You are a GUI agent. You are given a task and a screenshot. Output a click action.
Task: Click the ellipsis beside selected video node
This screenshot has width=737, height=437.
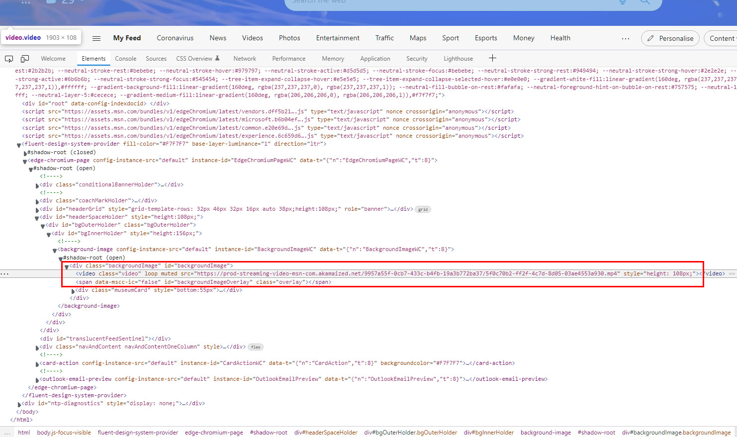4,274
